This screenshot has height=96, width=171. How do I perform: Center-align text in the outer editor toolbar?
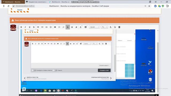tap(72, 27)
